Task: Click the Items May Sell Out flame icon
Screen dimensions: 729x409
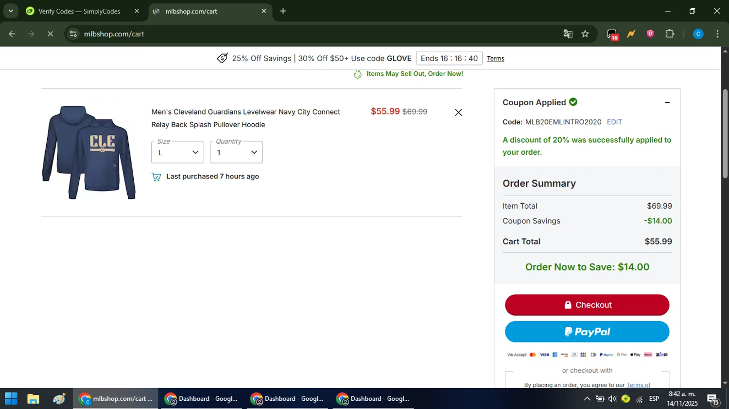Action: [358, 74]
